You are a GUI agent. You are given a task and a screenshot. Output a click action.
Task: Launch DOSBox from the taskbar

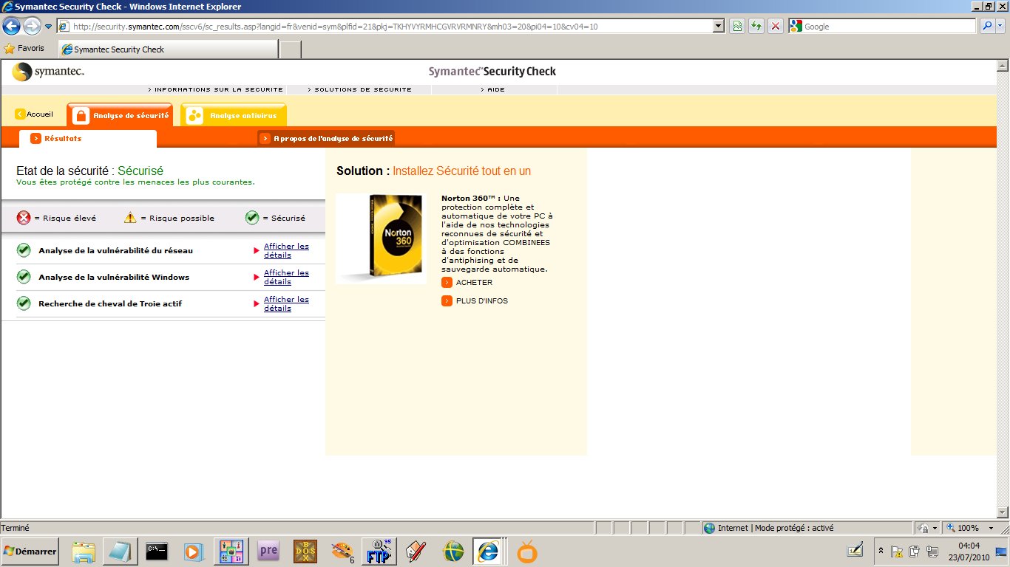pyautogui.click(x=305, y=551)
